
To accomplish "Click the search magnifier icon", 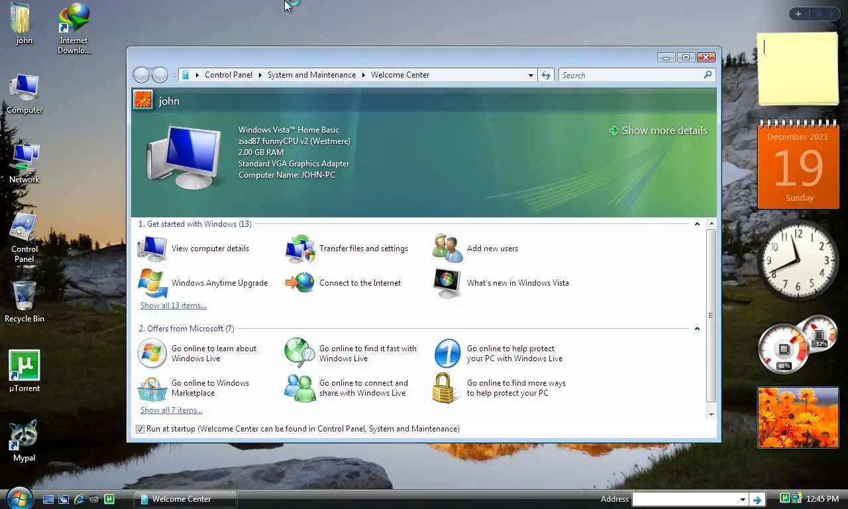I will (708, 75).
